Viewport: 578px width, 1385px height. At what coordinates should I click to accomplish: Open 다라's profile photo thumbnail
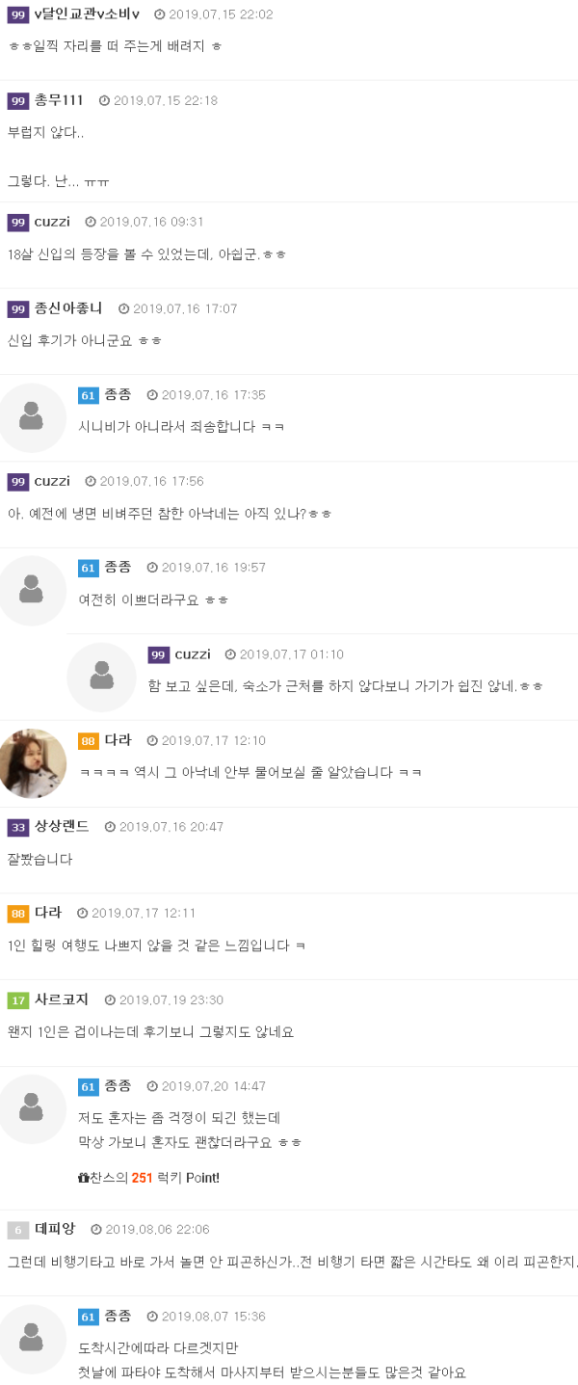[x=31, y=763]
